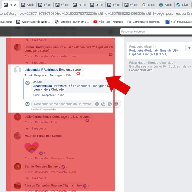The image size is (192, 192).
Task: Open 'Como usar o diagnóst...' bookmark
Action: tap(144, 22)
